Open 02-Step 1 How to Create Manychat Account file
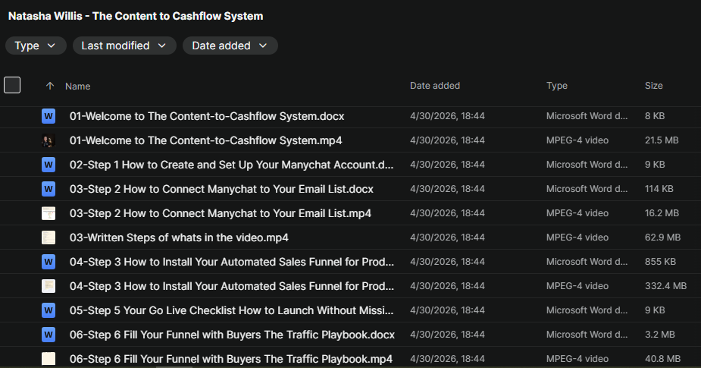 (232, 165)
